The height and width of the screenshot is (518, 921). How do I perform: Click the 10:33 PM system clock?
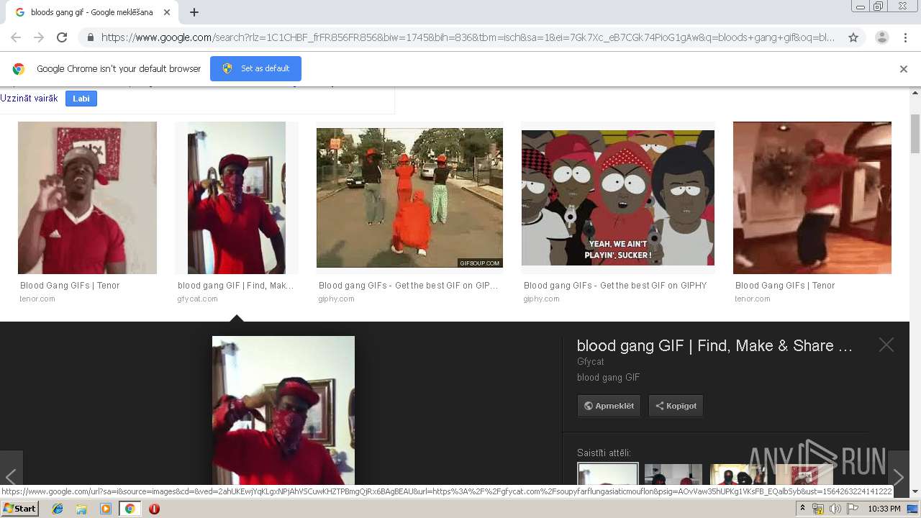pos(884,509)
